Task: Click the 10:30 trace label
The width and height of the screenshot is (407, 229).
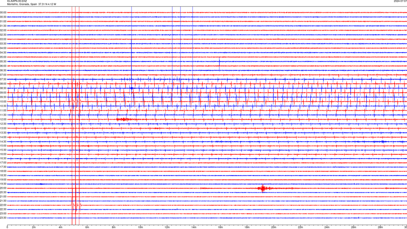Action: click(3, 106)
